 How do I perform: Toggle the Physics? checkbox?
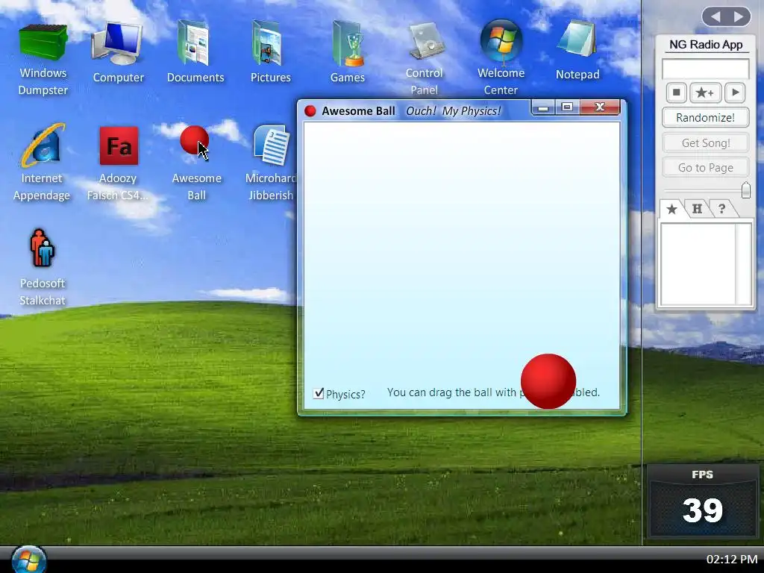pyautogui.click(x=318, y=393)
